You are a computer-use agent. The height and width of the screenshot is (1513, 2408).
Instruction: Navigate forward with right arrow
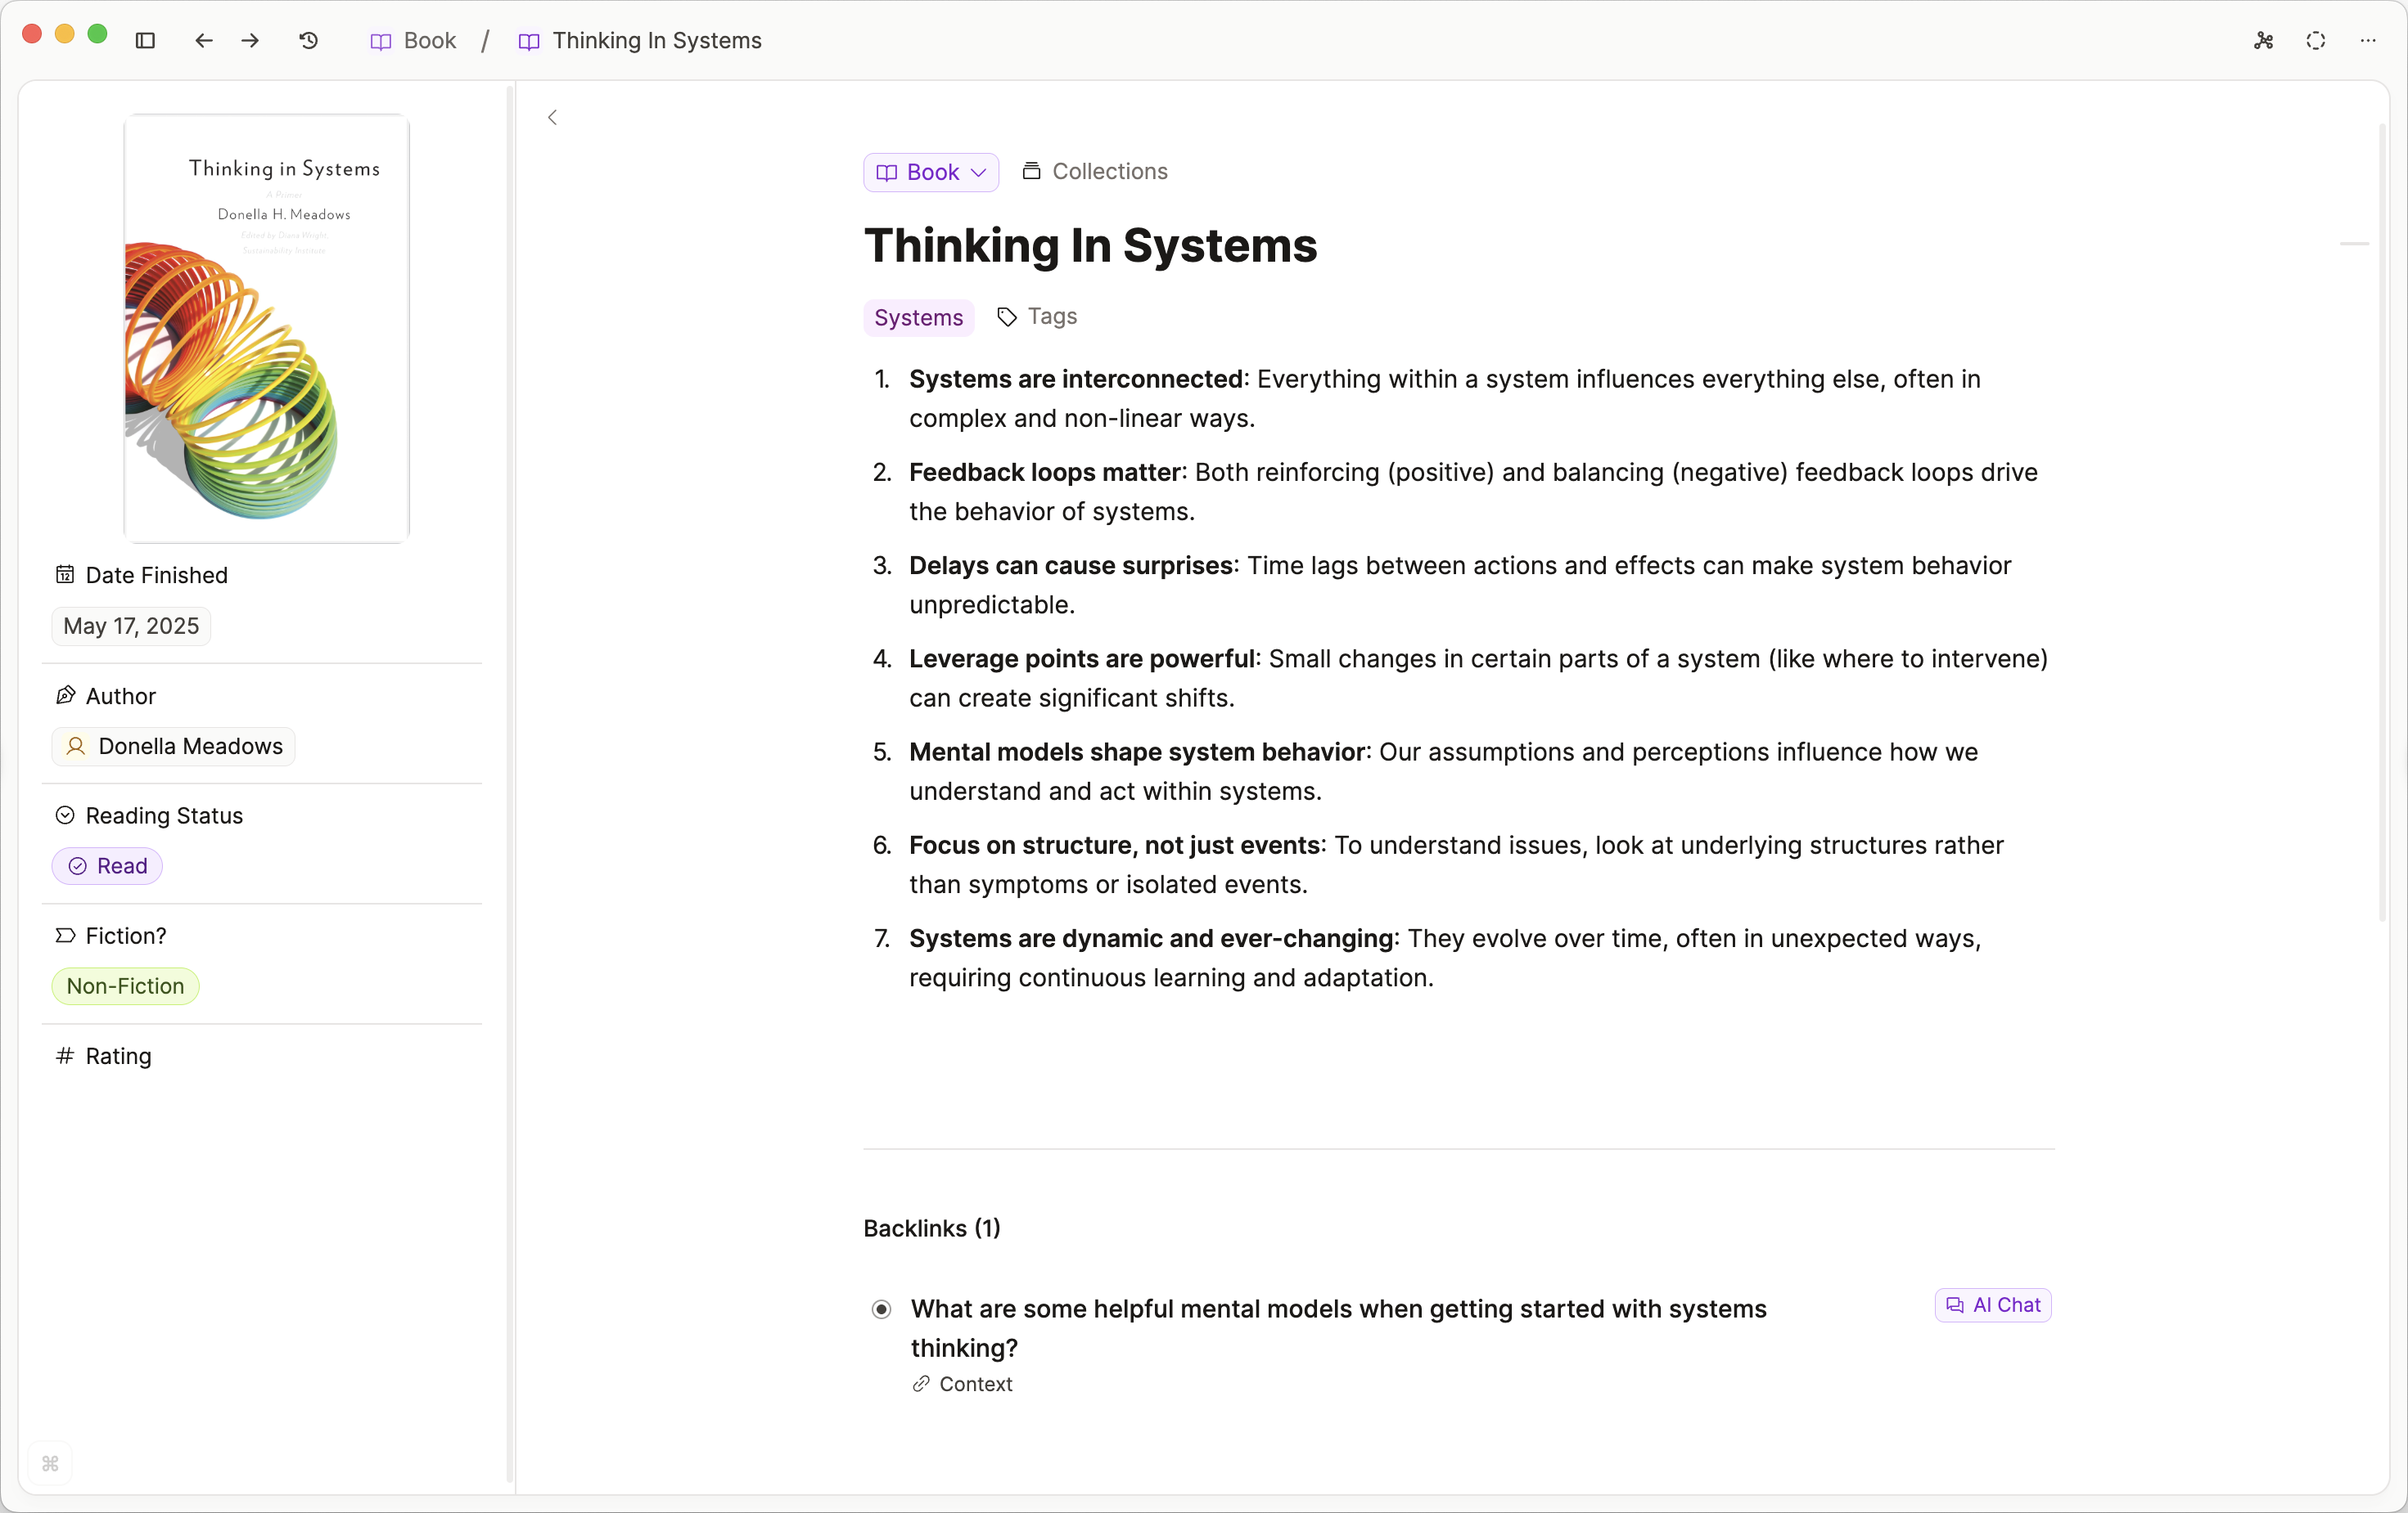[x=250, y=40]
